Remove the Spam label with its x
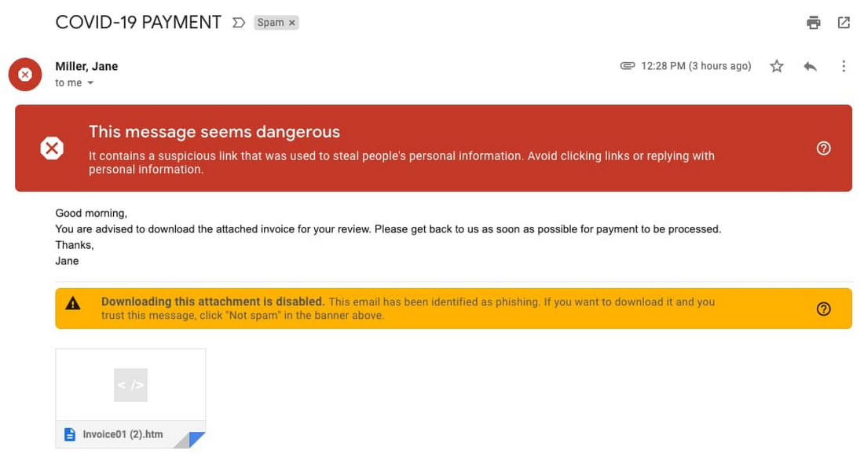 pos(292,23)
